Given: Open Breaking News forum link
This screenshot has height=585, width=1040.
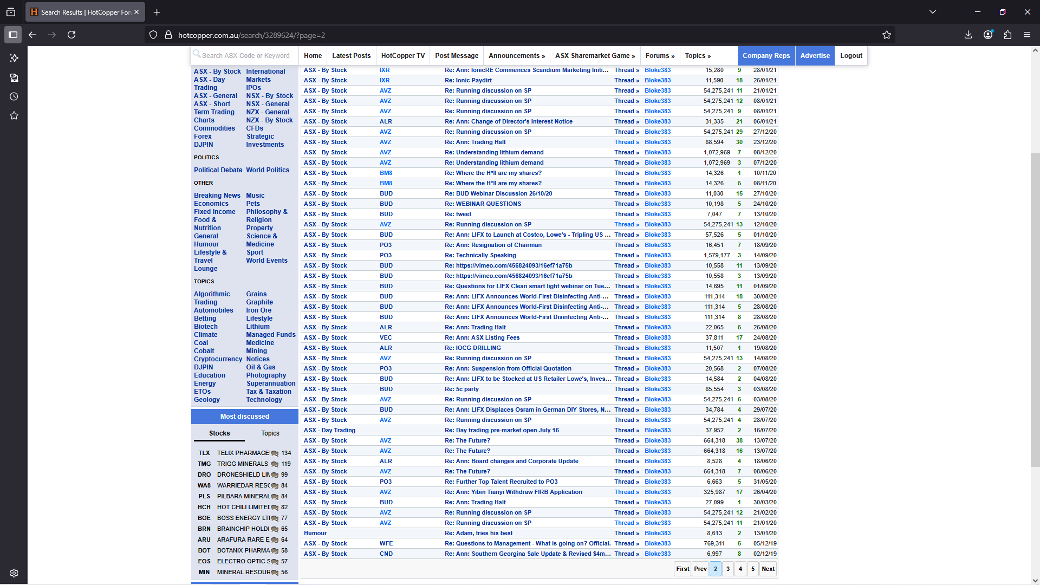Looking at the screenshot, I should [217, 196].
